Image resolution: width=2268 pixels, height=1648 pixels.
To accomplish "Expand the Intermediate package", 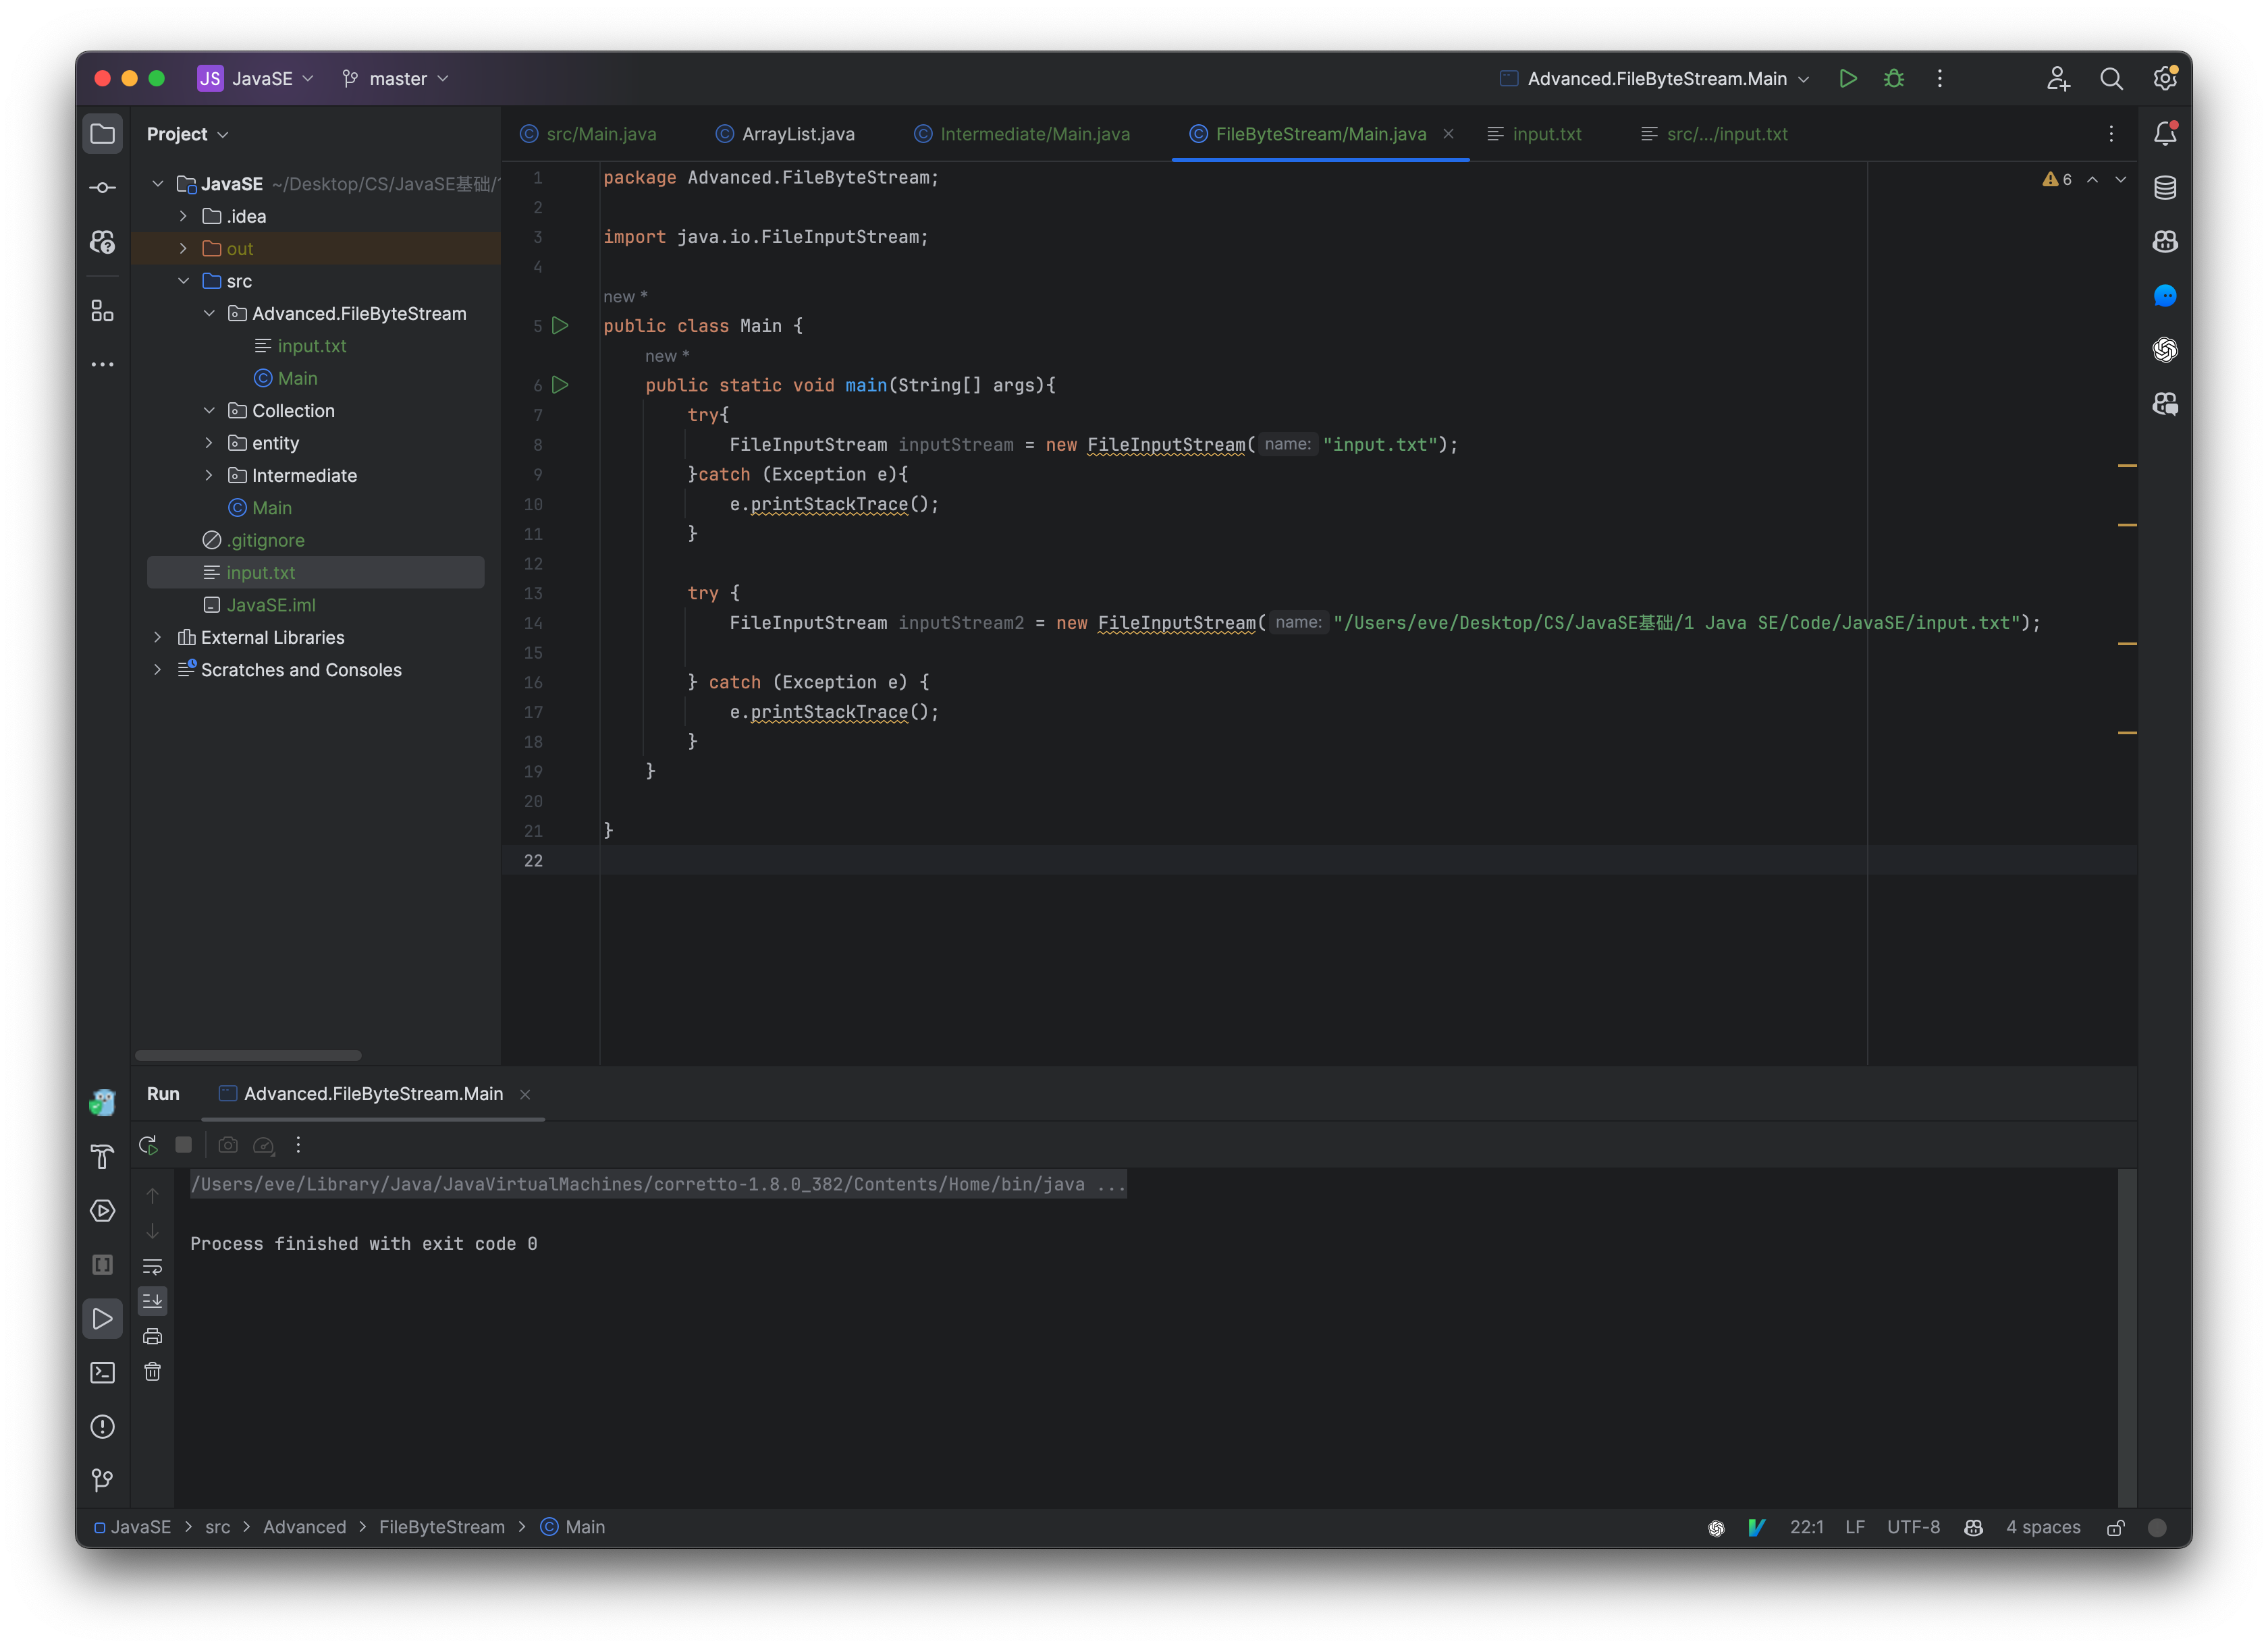I will click(209, 475).
